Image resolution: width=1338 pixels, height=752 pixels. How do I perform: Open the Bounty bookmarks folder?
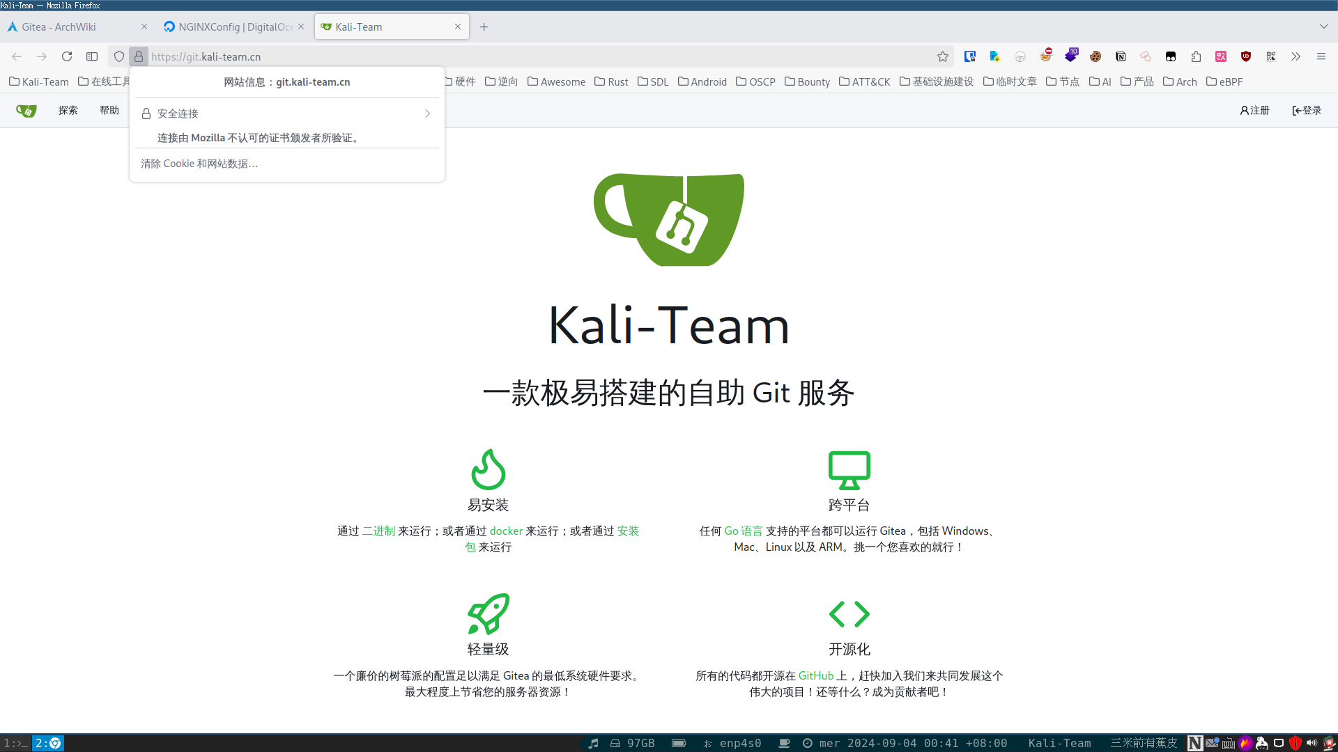(x=807, y=81)
